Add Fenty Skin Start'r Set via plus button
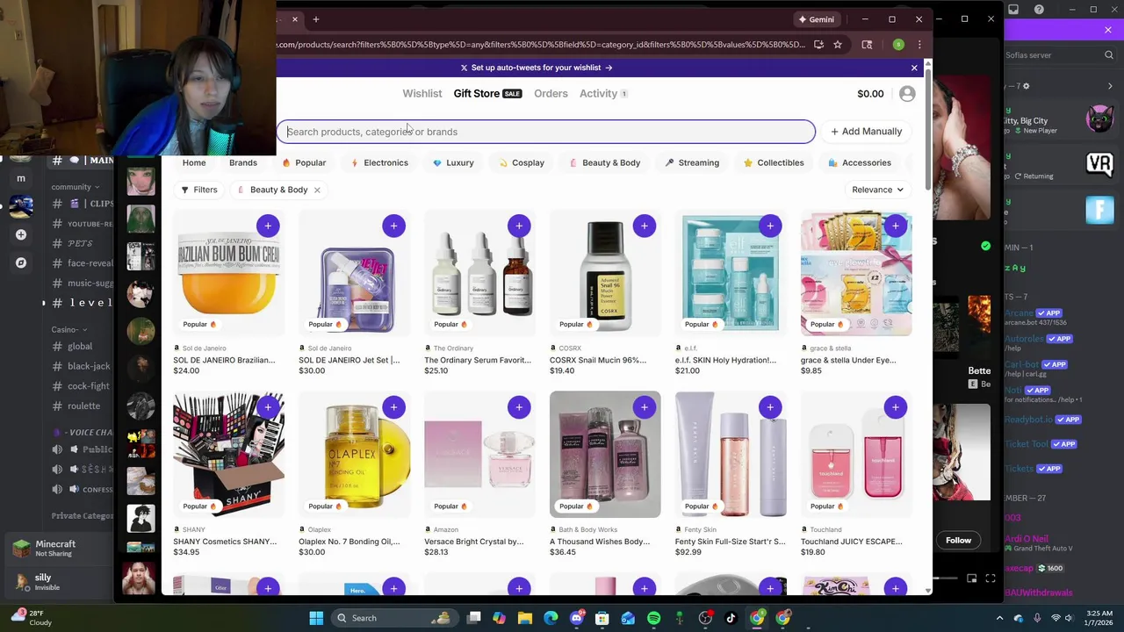The image size is (1124, 632). (770, 406)
